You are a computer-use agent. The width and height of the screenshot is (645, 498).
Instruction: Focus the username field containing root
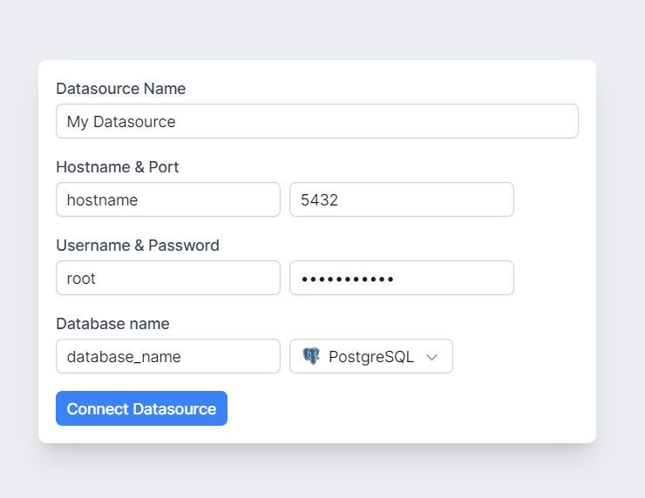167,278
